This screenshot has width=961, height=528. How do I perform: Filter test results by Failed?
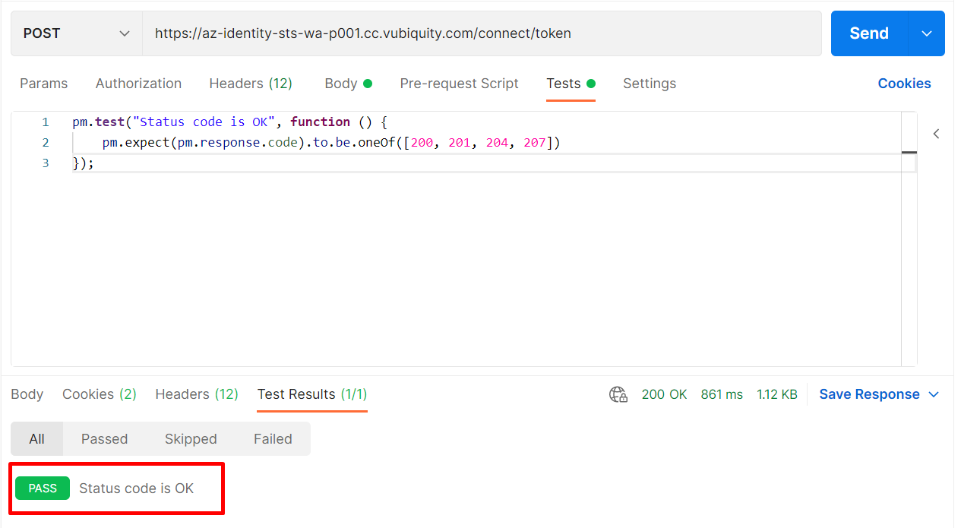point(273,439)
